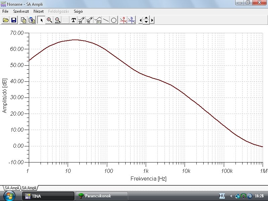The image size is (268, 201).
Task: Select the arrow pointer tool
Action: coord(41,20)
